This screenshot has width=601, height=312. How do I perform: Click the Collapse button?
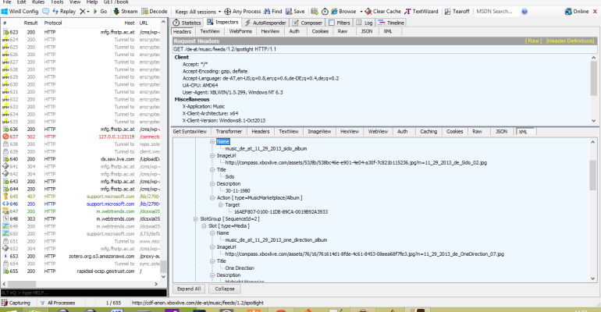pyautogui.click(x=225, y=289)
